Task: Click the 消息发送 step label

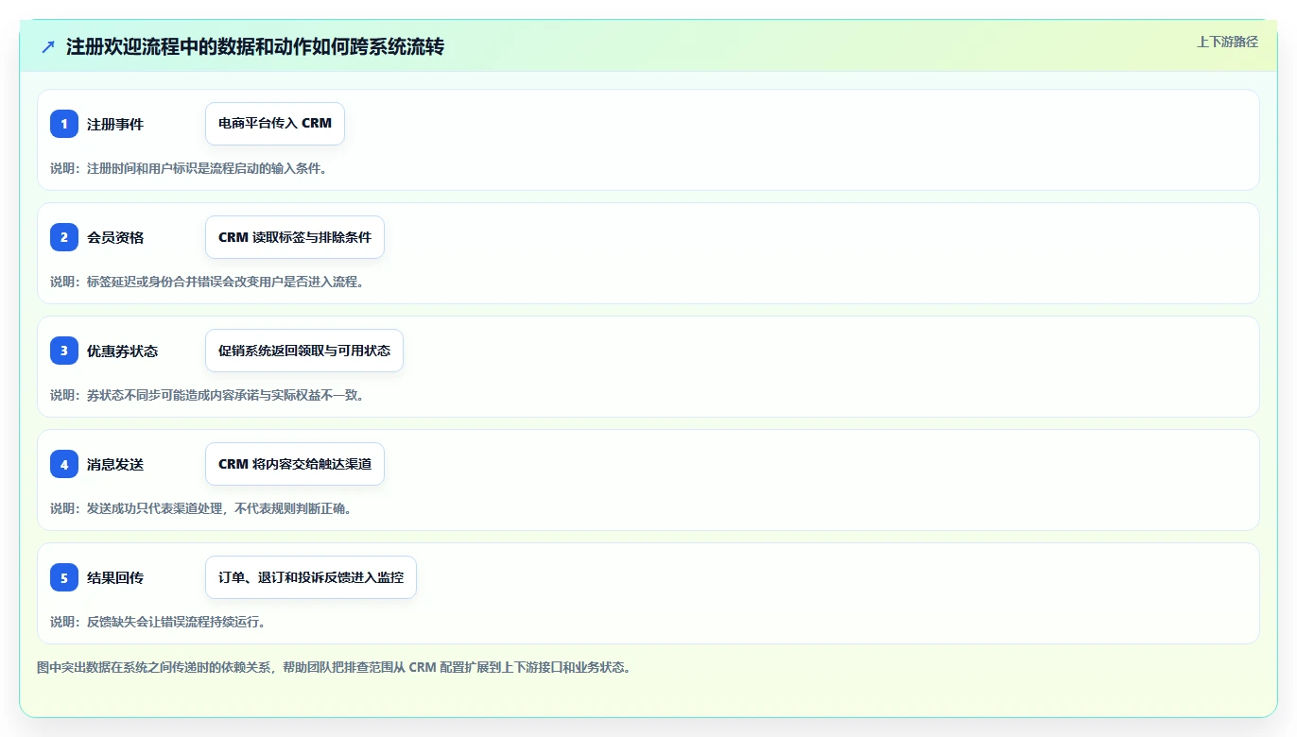Action: pos(115,464)
